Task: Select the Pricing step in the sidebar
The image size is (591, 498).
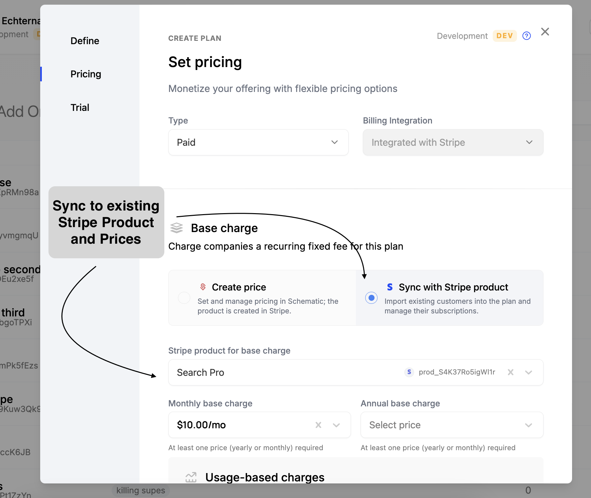Action: tap(86, 74)
